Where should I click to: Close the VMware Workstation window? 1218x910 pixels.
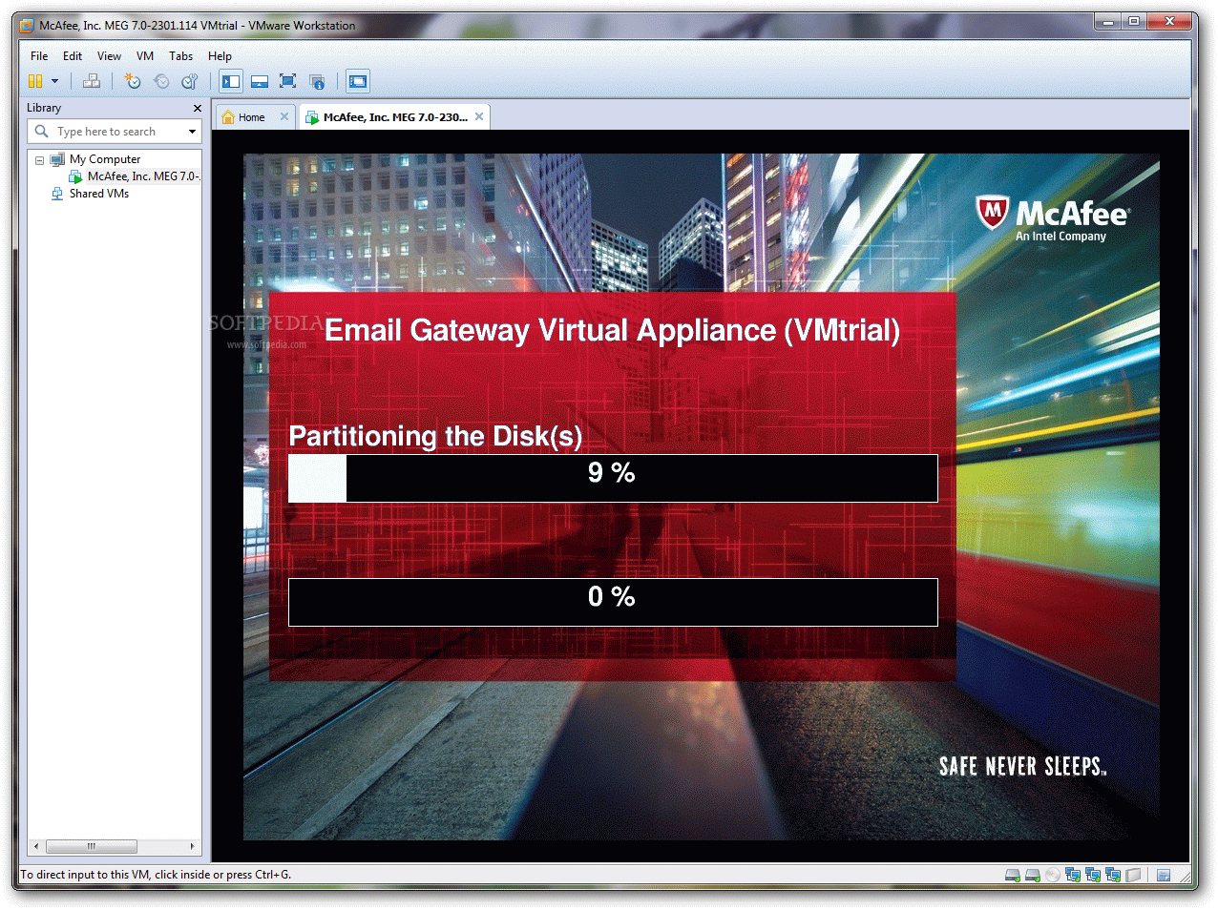tap(1168, 21)
